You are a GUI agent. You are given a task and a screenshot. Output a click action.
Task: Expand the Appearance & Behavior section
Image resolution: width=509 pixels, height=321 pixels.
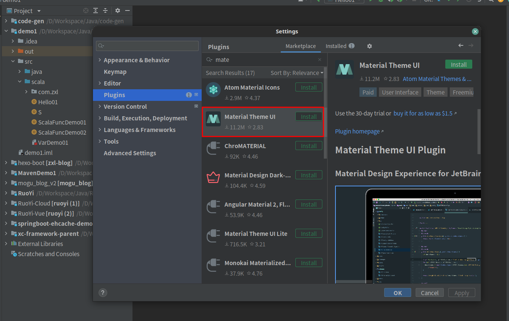[x=100, y=60]
